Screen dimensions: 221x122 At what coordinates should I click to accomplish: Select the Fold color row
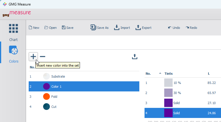(x=84, y=97)
